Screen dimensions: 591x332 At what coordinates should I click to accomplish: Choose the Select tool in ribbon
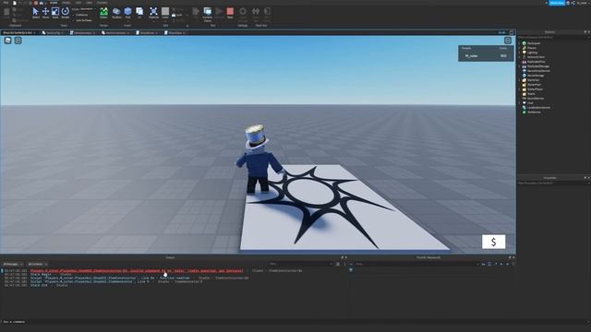coord(35,13)
